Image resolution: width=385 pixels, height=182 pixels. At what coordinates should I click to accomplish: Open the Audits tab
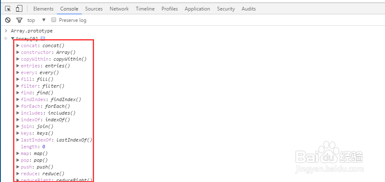[x=248, y=9]
